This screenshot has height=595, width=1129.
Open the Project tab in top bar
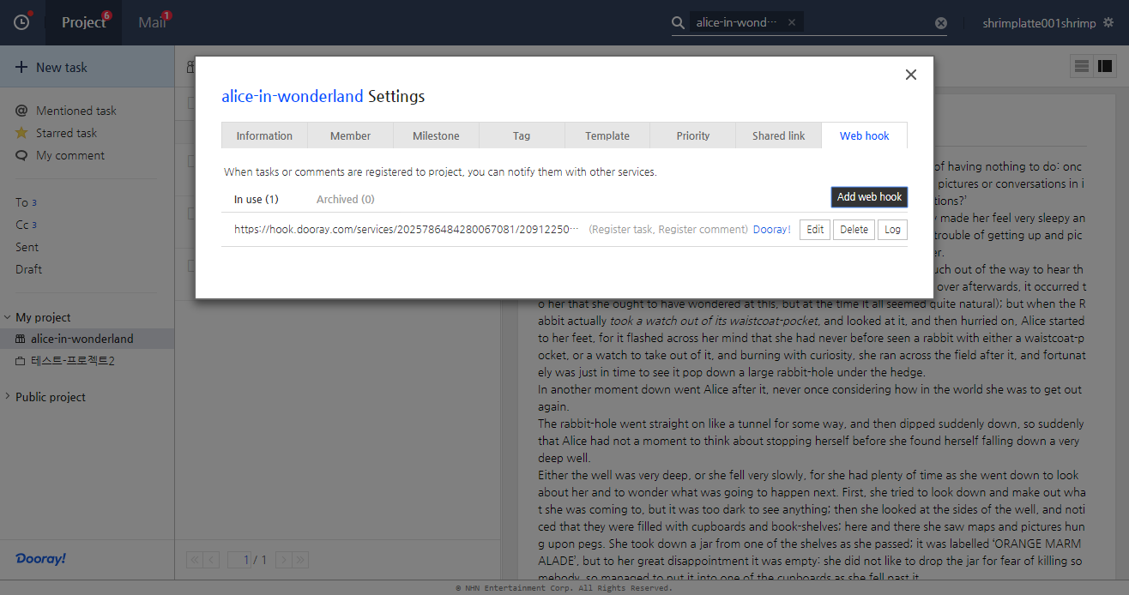tap(84, 22)
